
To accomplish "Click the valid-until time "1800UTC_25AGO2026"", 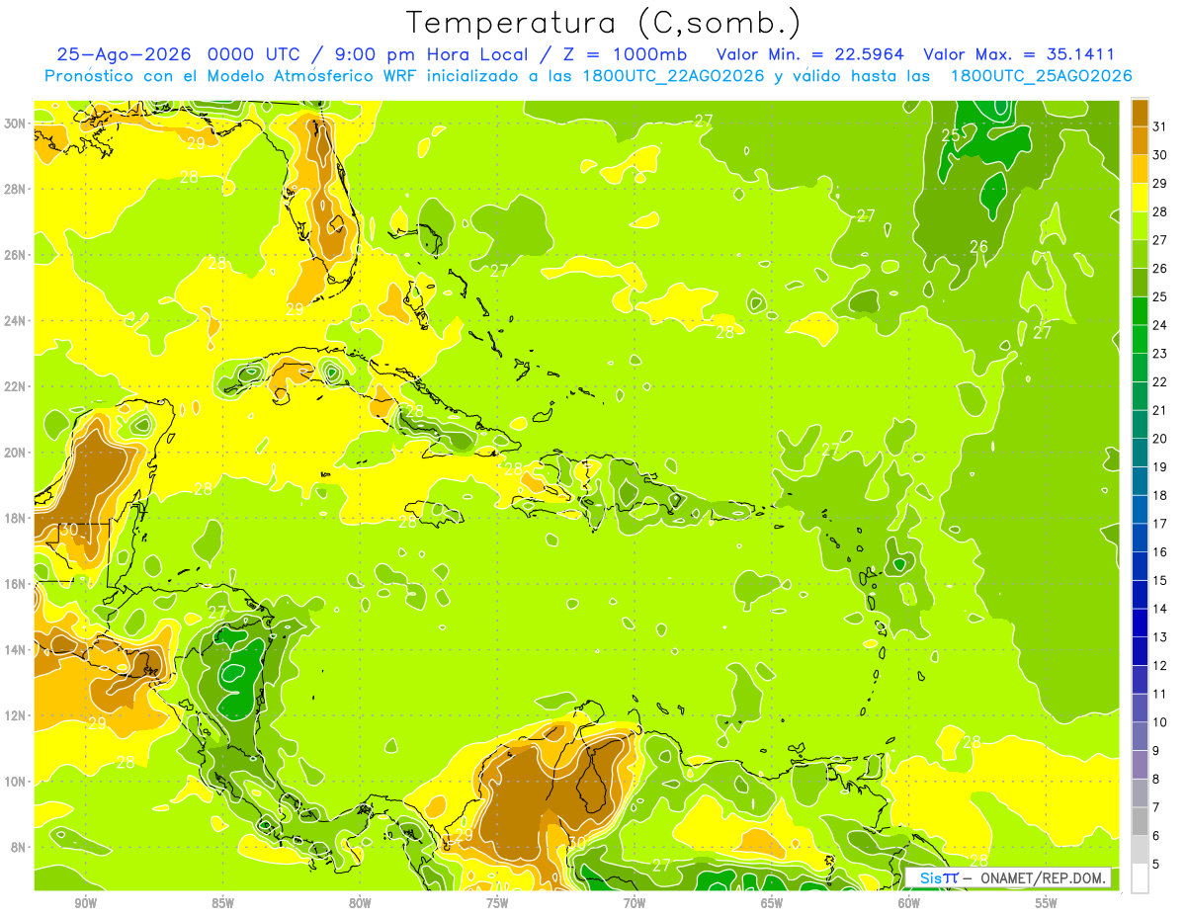I will coord(1041,76).
